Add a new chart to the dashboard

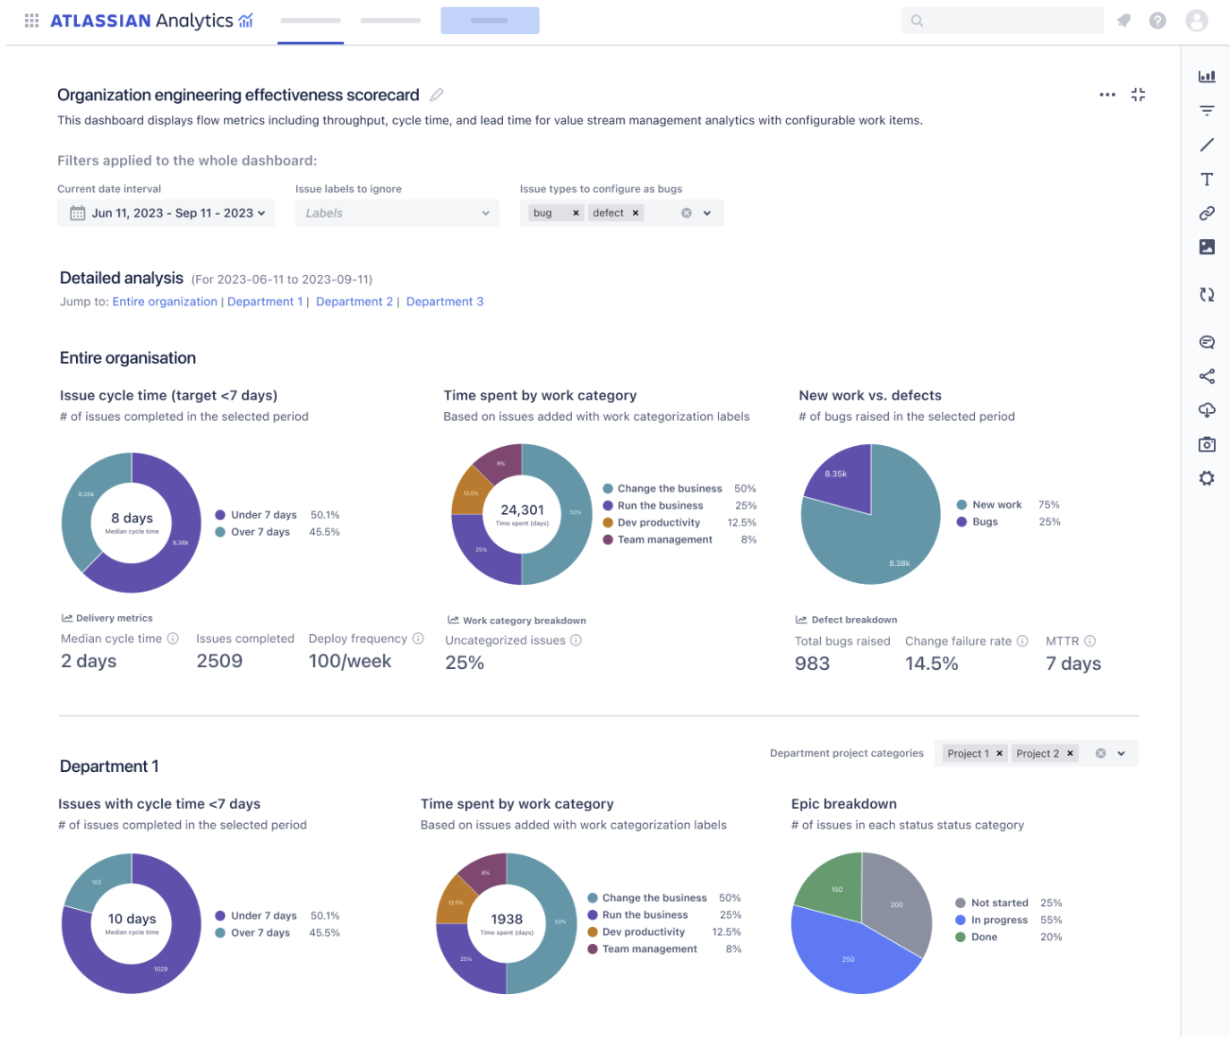pyautogui.click(x=1207, y=76)
